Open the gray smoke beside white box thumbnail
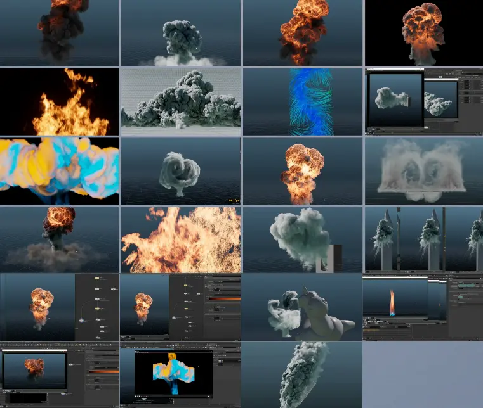 303,240
